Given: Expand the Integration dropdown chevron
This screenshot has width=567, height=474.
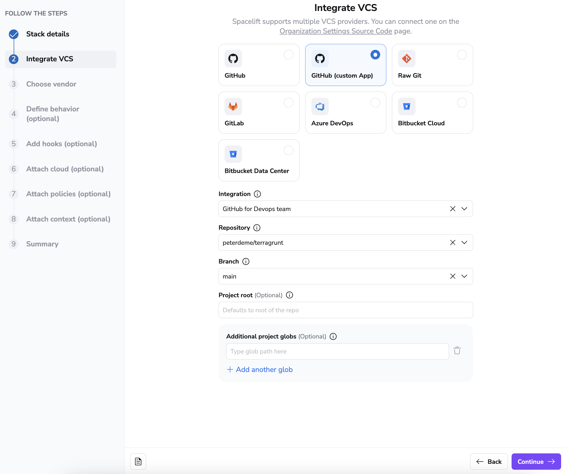Looking at the screenshot, I should [464, 209].
